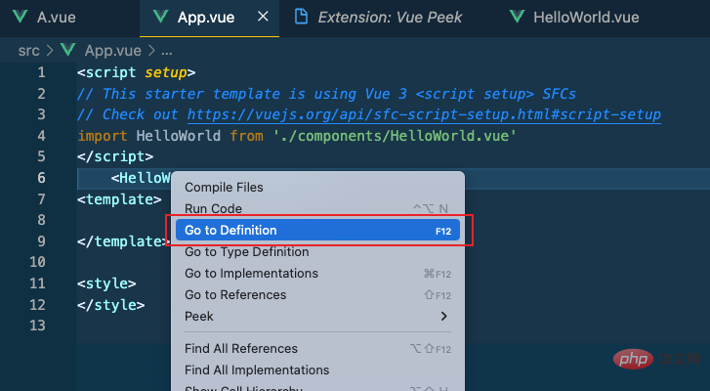
Task: Close the App.vue editor tab
Action: pyautogui.click(x=261, y=18)
